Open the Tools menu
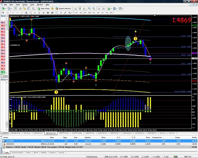Screen dimensions: 198x158 (x=32, y=5)
